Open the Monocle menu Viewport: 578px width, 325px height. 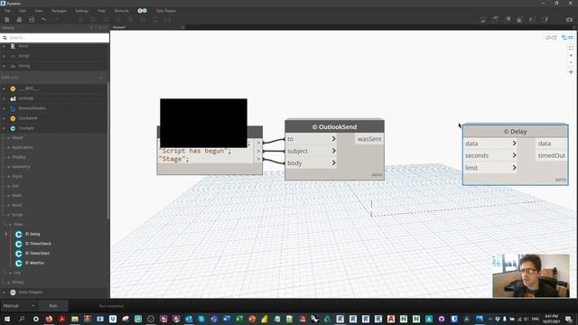pos(121,11)
